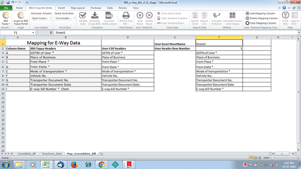Click Import CSV icon
The height and width of the screenshot is (169, 301).
(x=204, y=18)
